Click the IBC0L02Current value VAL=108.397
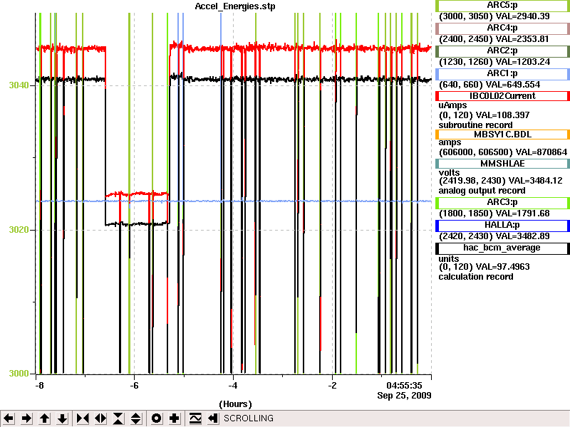This screenshot has height=427, width=570. (503, 115)
